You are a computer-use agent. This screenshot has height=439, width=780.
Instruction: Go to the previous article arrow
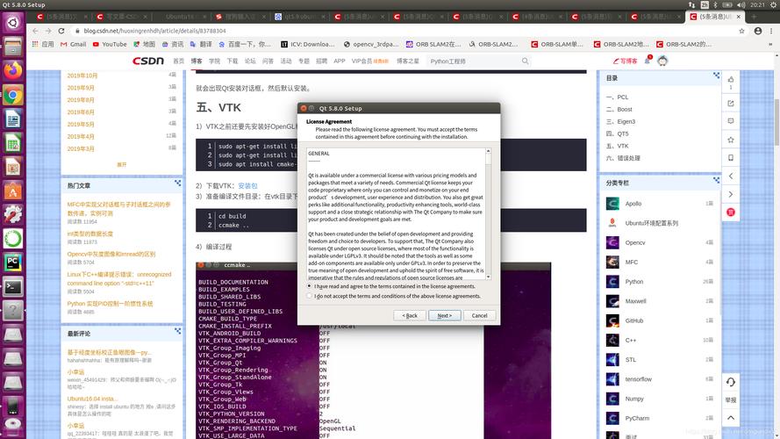[731, 176]
